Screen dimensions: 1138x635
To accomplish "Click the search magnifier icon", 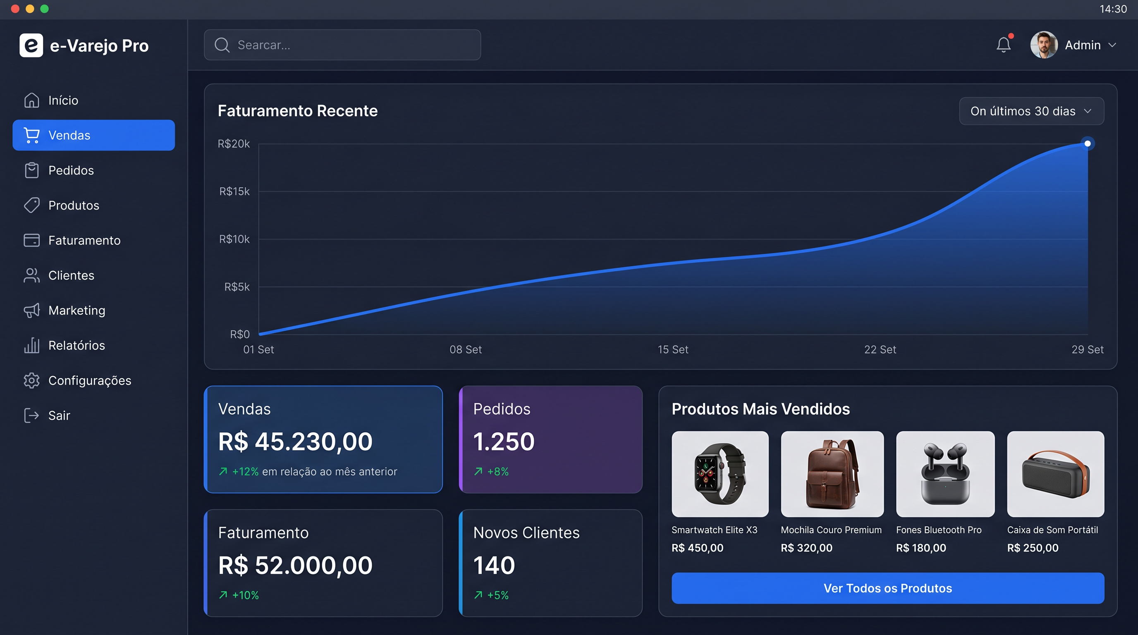I will (x=222, y=45).
